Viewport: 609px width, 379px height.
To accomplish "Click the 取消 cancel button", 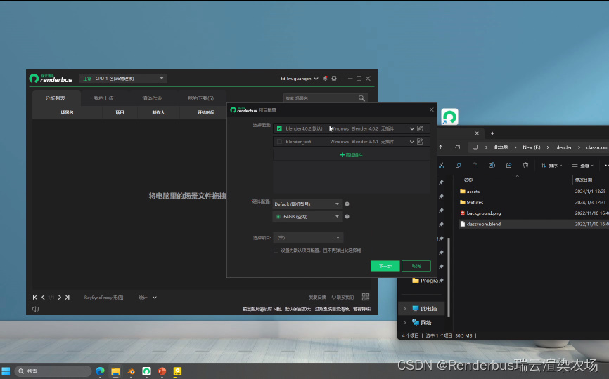I will [416, 266].
